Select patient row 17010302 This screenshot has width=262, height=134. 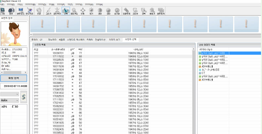pos(112,76)
